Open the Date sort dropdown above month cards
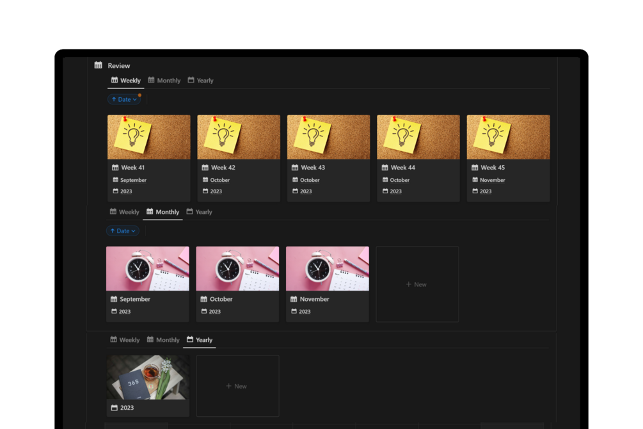Viewport: 643px width, 429px height. pyautogui.click(x=123, y=231)
